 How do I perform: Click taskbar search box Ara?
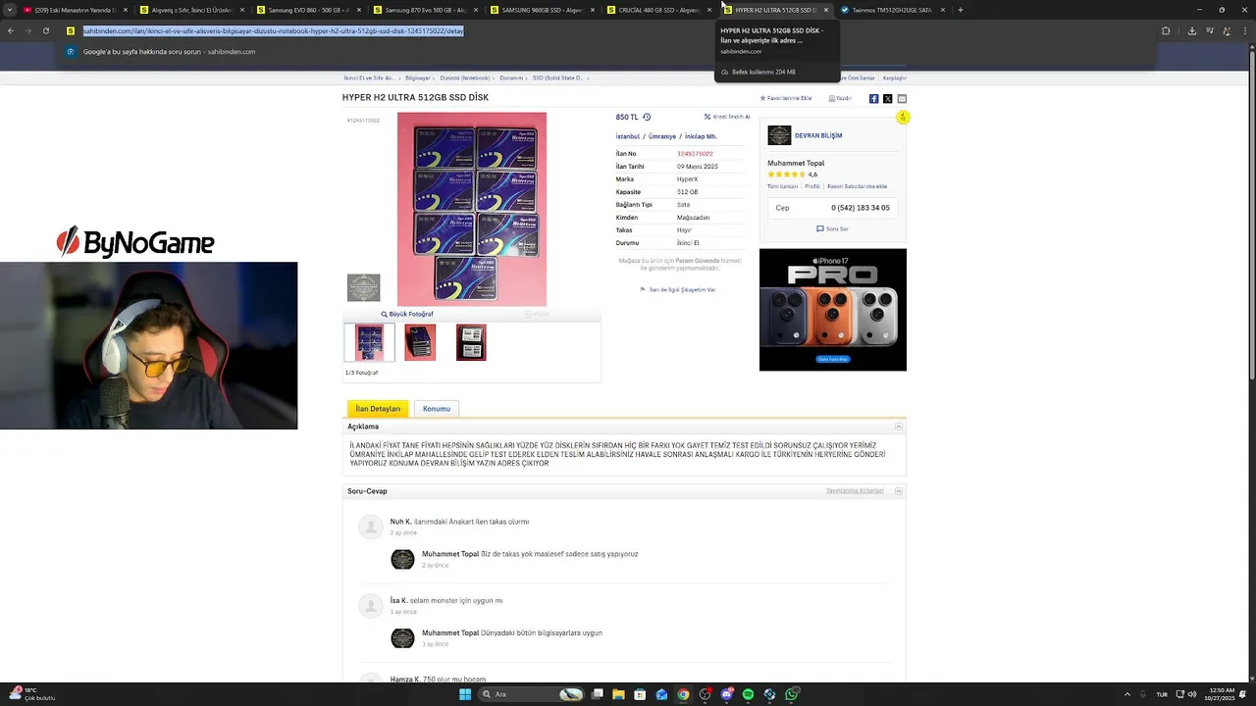530,694
